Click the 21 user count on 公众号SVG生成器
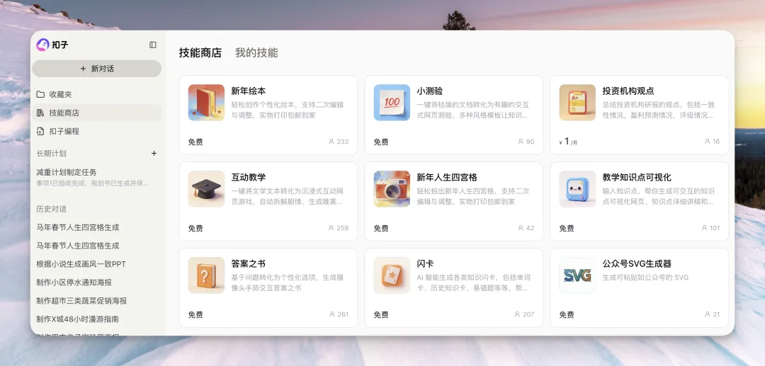Image resolution: width=765 pixels, height=366 pixels. click(712, 314)
